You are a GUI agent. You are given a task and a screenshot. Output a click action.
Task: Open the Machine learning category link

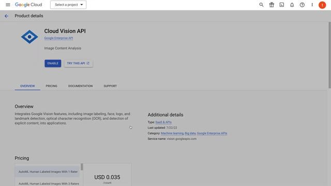pos(172,133)
